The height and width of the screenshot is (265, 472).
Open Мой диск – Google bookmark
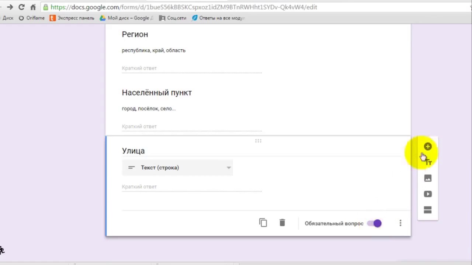pos(126,18)
